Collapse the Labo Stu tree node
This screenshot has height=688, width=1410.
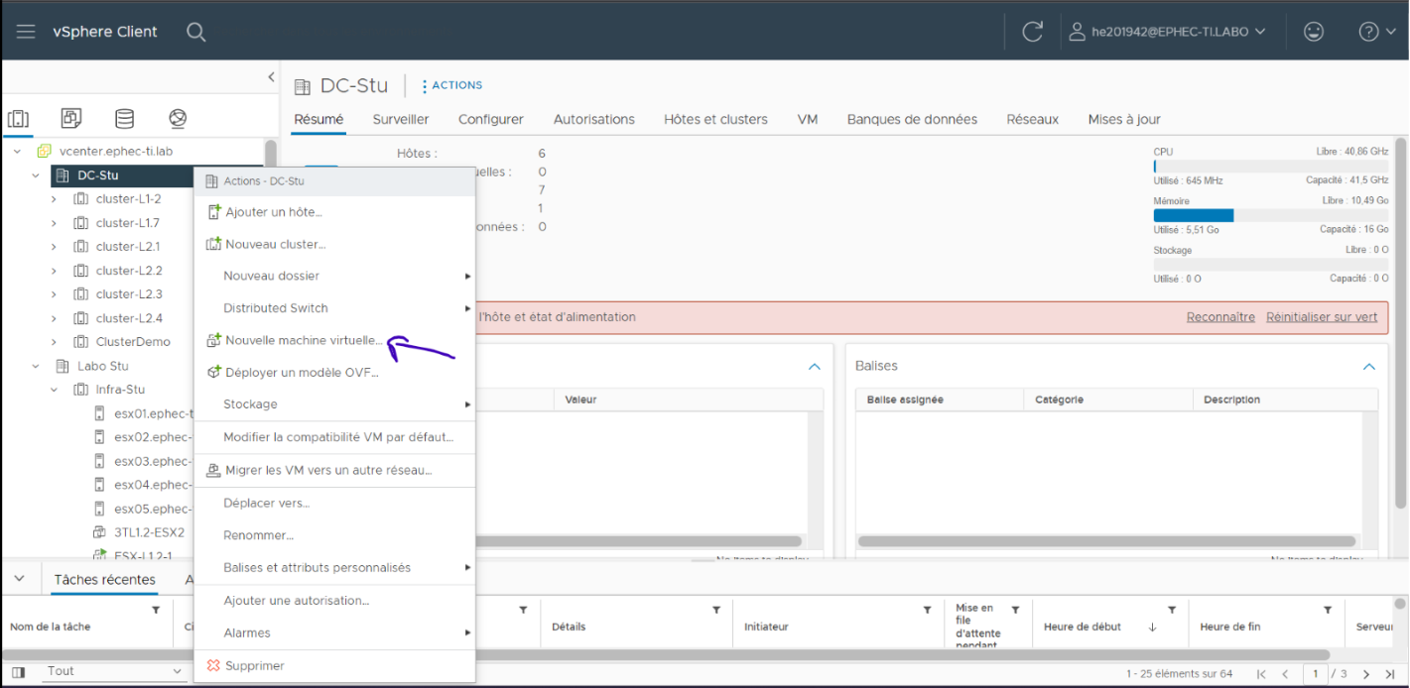point(37,366)
